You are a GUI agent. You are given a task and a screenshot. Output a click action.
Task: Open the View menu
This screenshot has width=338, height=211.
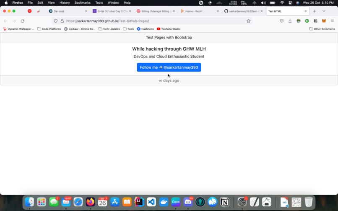51,3
